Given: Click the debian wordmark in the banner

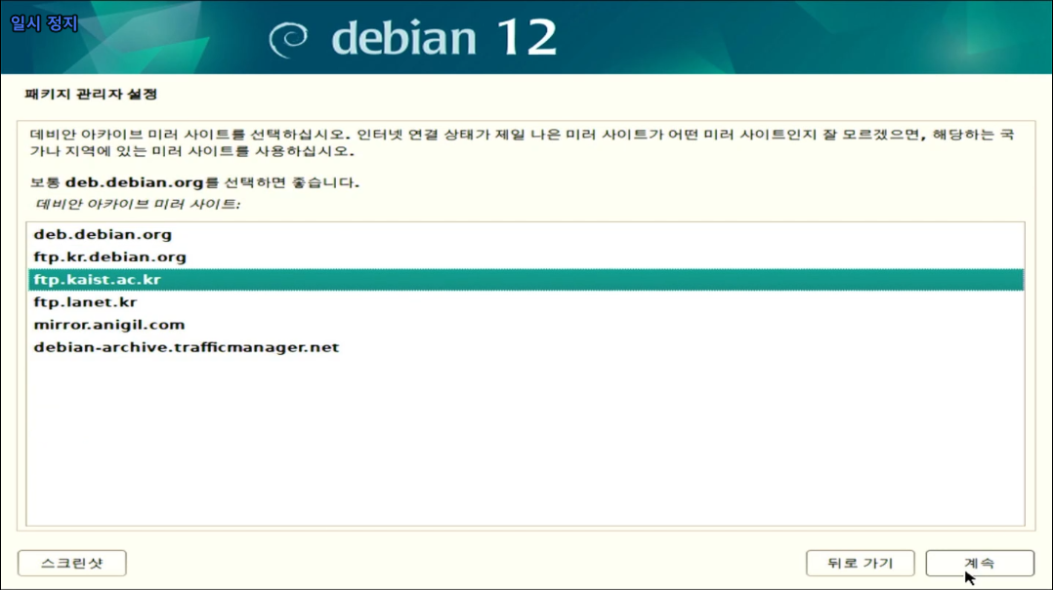Looking at the screenshot, I should (x=404, y=37).
